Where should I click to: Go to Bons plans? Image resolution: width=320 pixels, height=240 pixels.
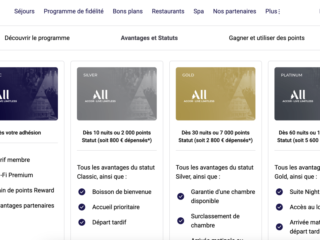(x=128, y=11)
